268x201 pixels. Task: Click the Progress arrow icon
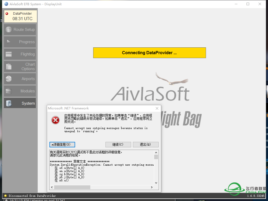9,42
